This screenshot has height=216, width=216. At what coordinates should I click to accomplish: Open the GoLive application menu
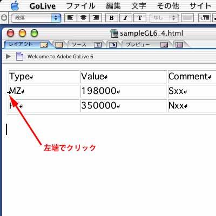tap(43, 6)
